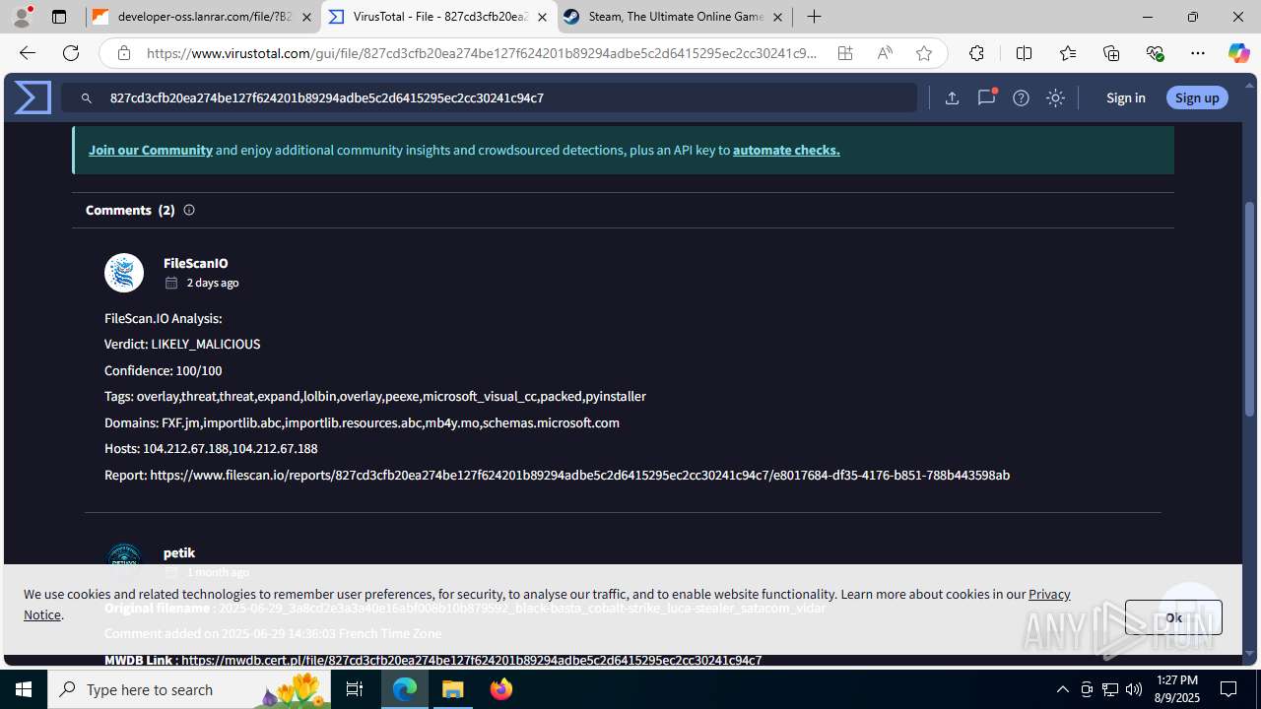Click the Confidence: 100/100 text
Screen dimensions: 1261x709
[163, 370]
